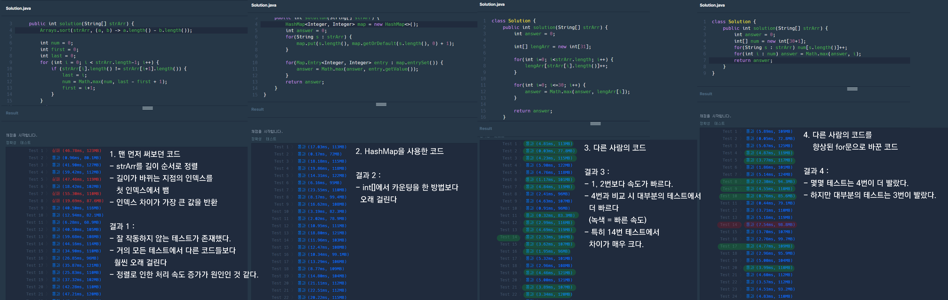Click code line 'int first = 0;'

pyautogui.click(x=59, y=50)
